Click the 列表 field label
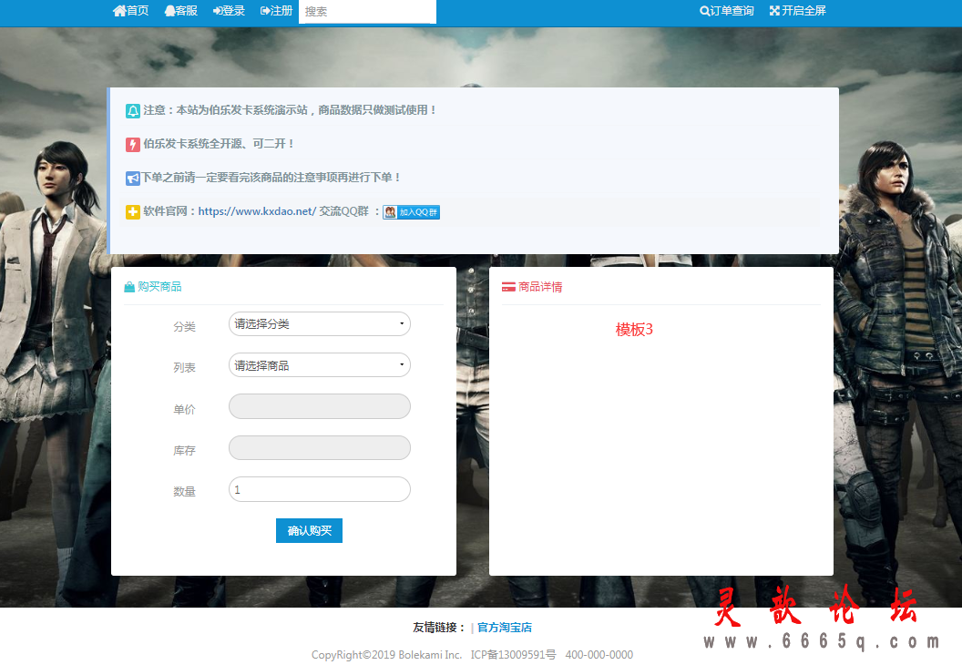Image resolution: width=962 pixels, height=665 pixels. tap(184, 367)
